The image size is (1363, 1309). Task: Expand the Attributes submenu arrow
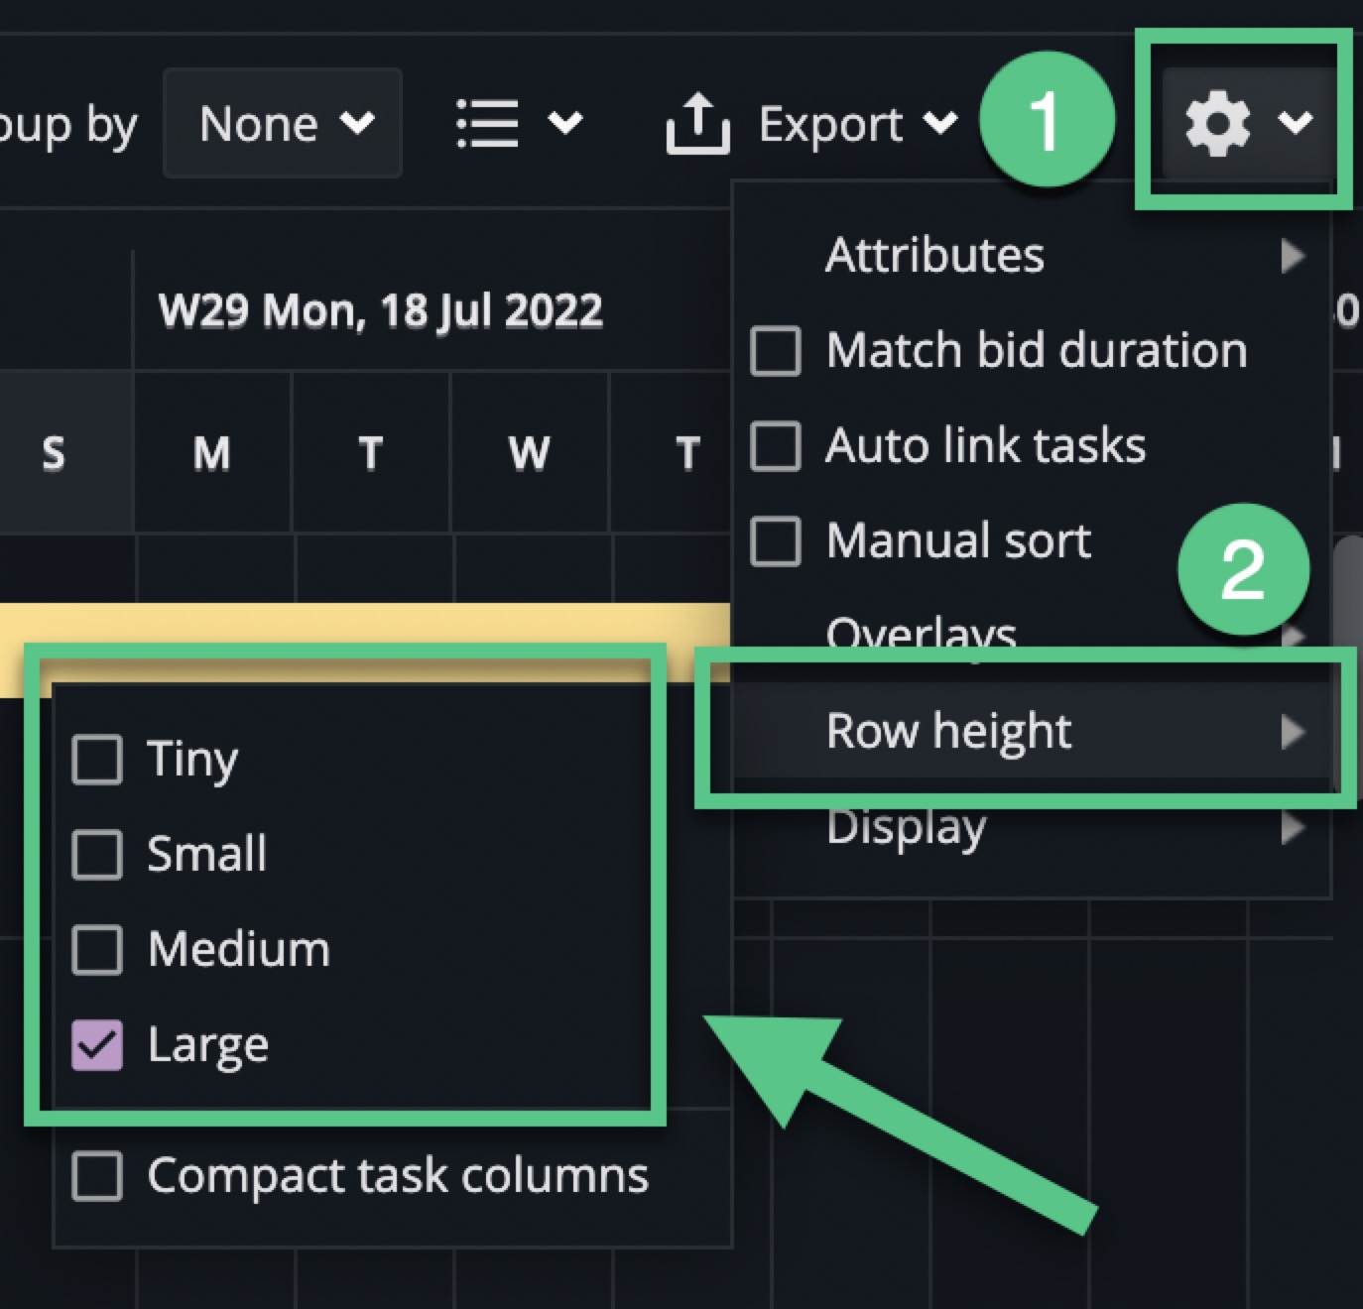[1291, 256]
